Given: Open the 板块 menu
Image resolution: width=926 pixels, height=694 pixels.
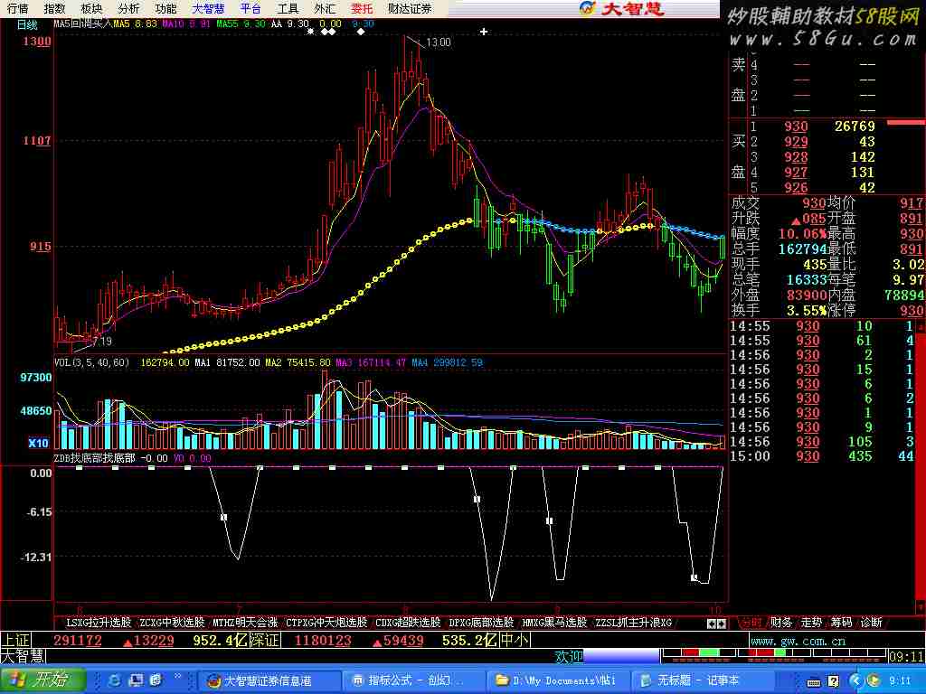Looking at the screenshot, I should [x=91, y=8].
